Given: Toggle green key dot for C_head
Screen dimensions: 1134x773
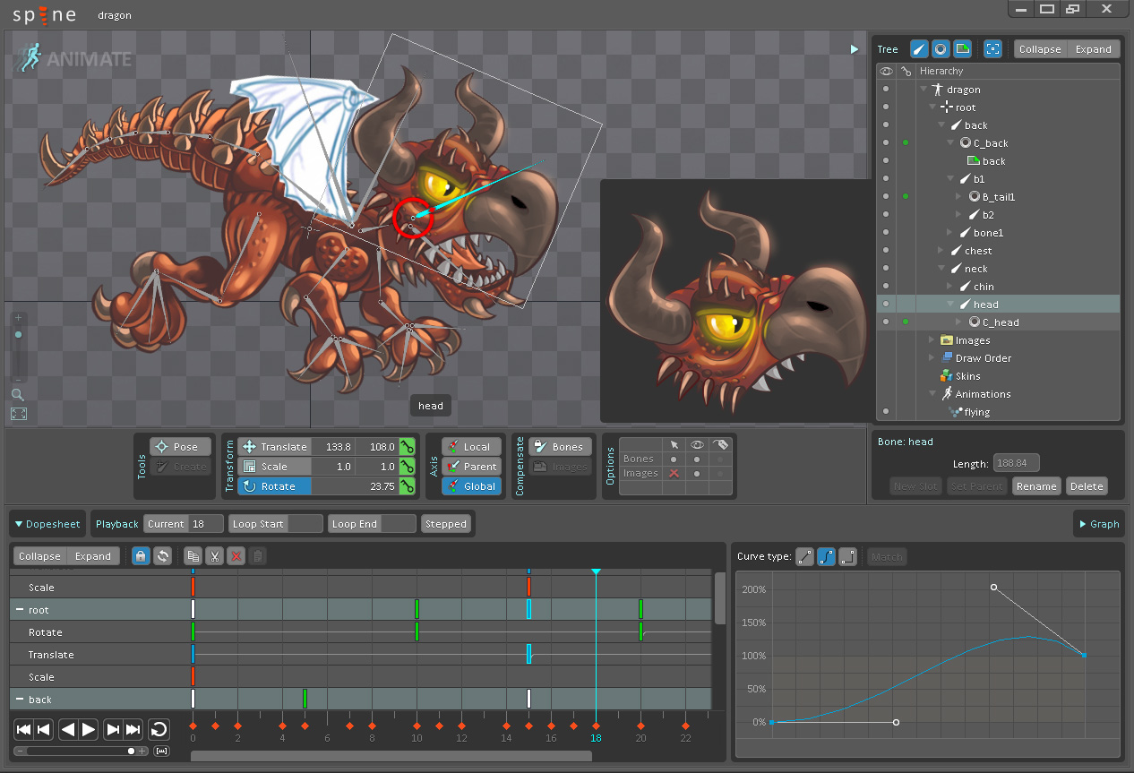Looking at the screenshot, I should (x=906, y=322).
